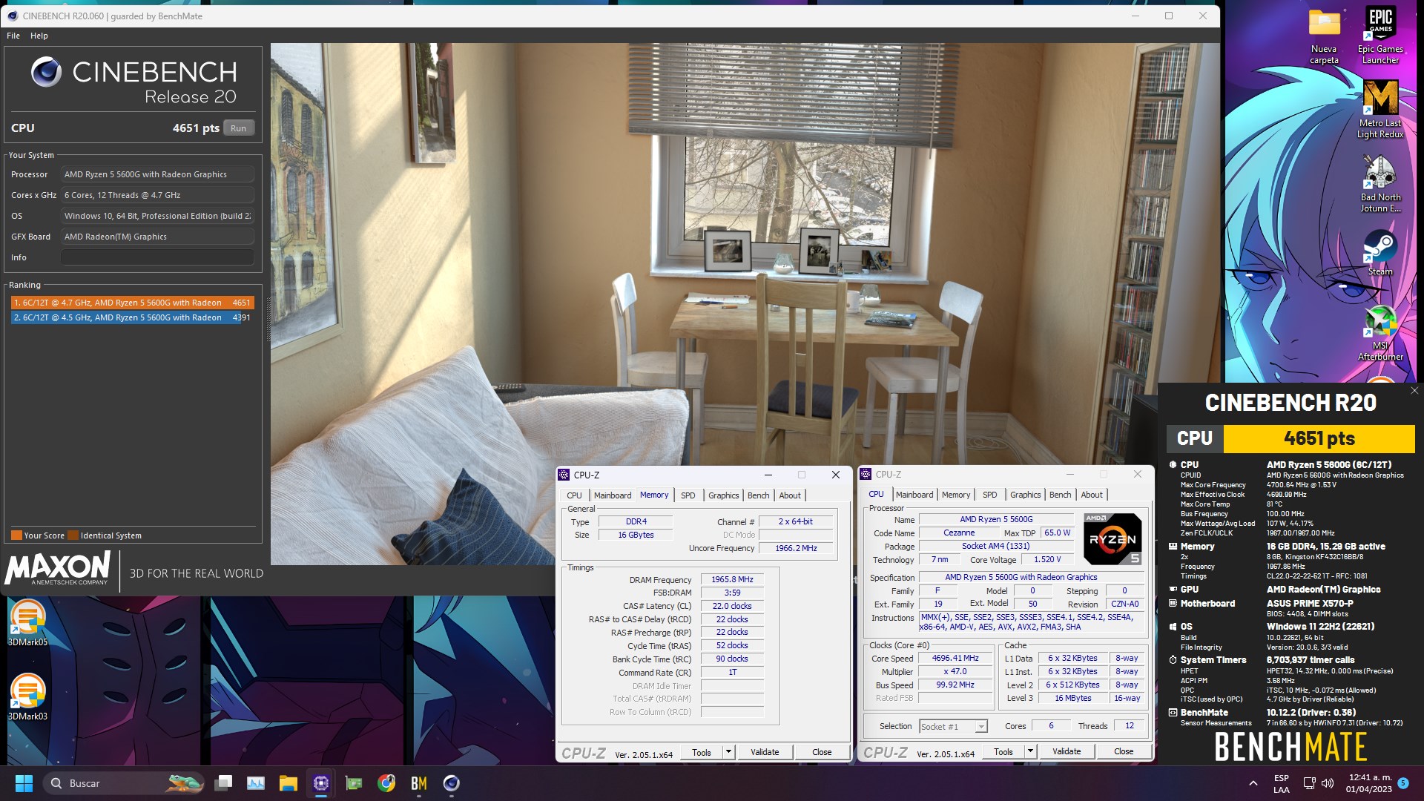Click the Cores x GHz field value
Image resolution: width=1424 pixels, height=801 pixels.
[x=157, y=195]
